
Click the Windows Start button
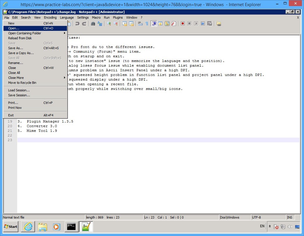click(10, 226)
